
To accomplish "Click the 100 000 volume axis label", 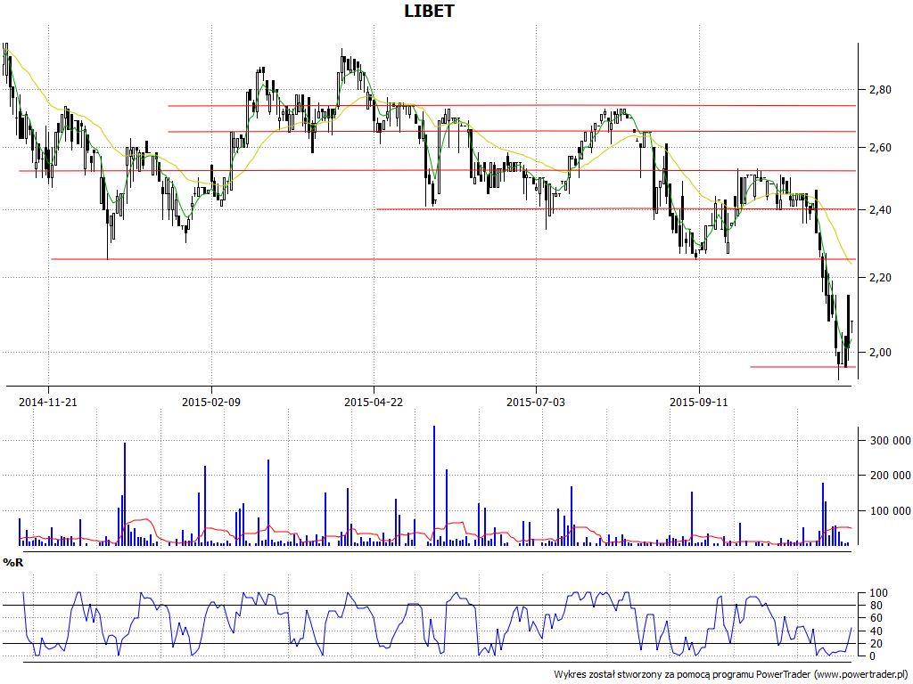I will click(x=891, y=511).
